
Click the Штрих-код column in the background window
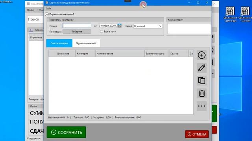tap(36, 38)
